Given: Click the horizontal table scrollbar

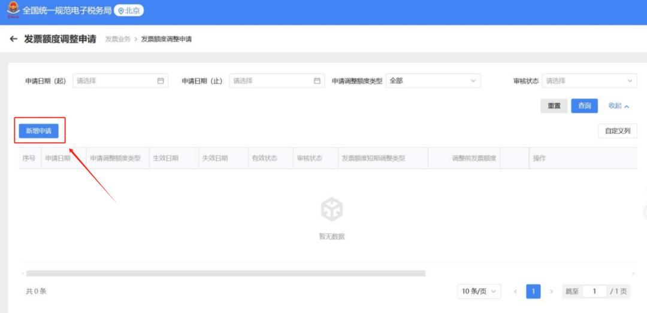Looking at the screenshot, I should [x=225, y=273].
